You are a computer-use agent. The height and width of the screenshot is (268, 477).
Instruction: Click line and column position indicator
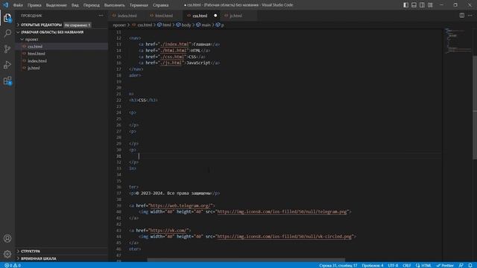coord(338,265)
